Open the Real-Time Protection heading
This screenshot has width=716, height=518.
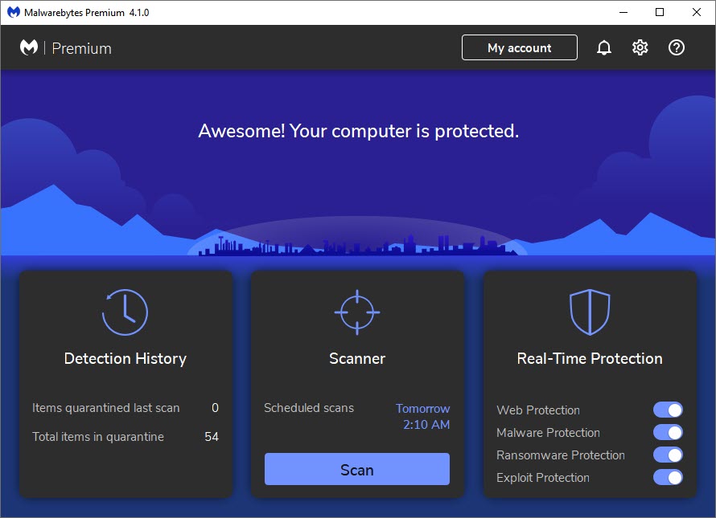click(590, 358)
